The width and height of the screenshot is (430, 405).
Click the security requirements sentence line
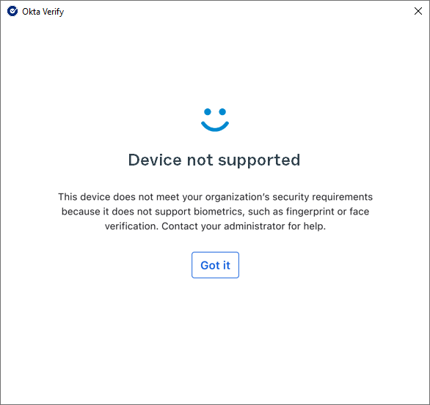[215, 197]
